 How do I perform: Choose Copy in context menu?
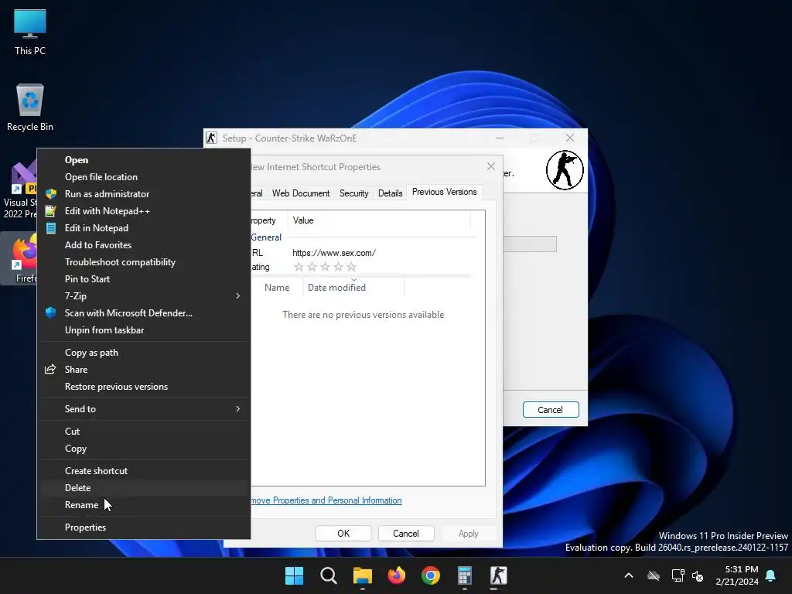coord(143,449)
